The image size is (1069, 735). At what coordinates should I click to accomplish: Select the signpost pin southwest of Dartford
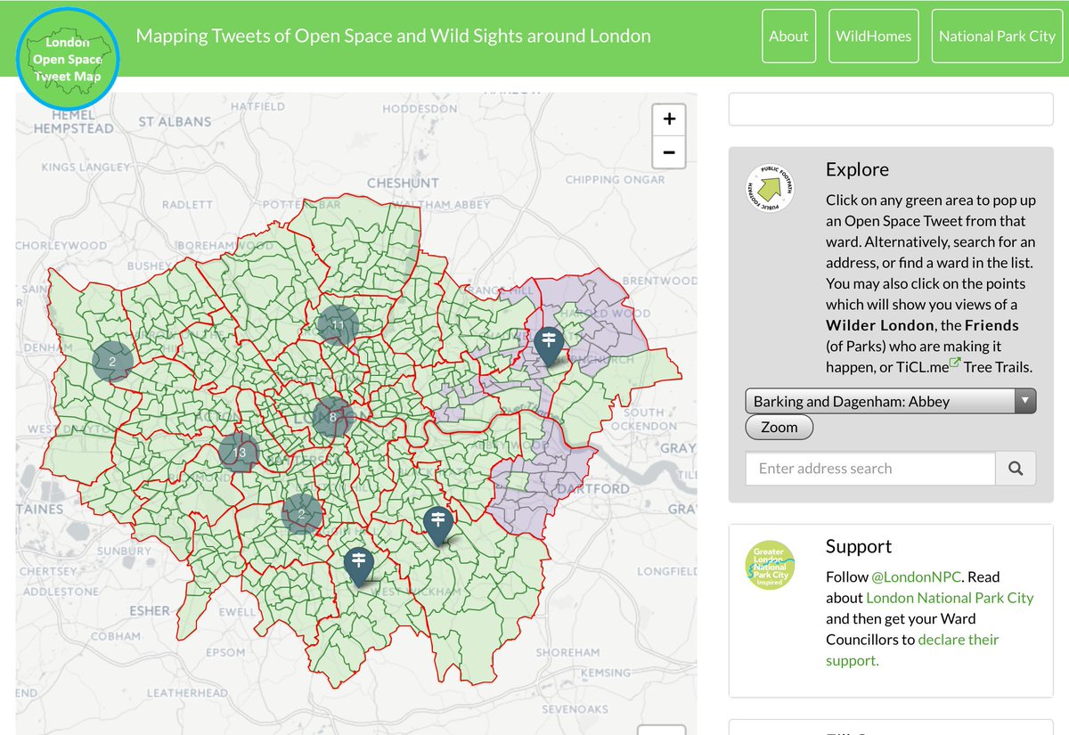437,525
